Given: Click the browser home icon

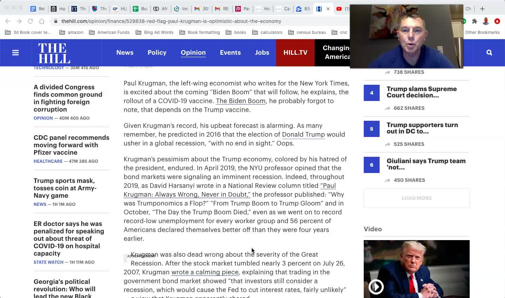Looking at the screenshot, I should tap(42, 21).
